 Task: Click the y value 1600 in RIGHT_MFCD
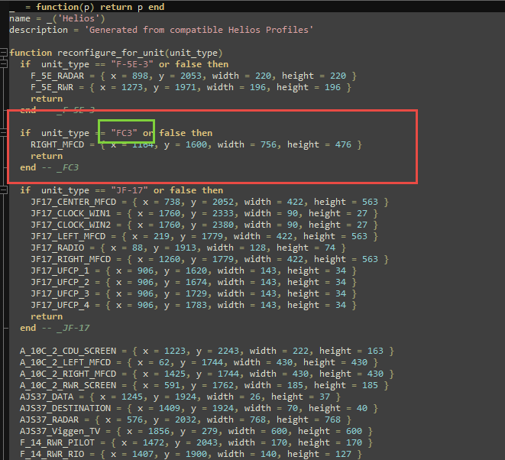click(x=196, y=144)
